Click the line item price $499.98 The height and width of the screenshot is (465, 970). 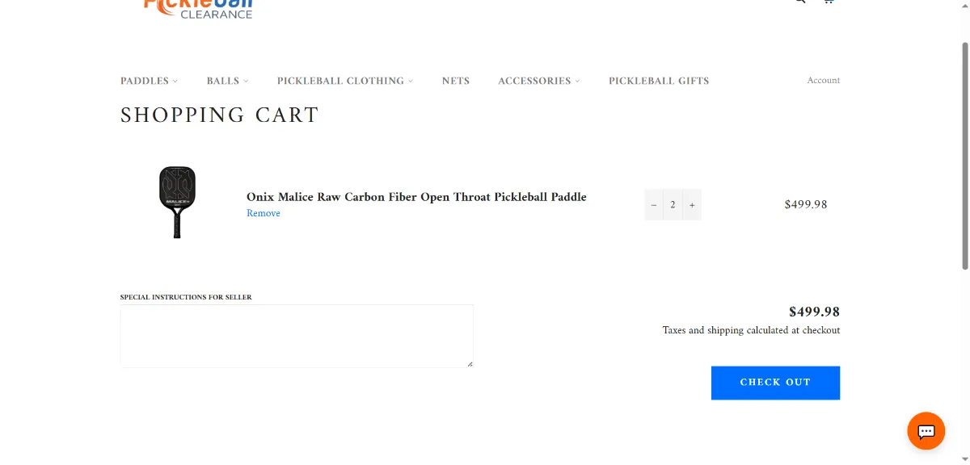tap(806, 205)
